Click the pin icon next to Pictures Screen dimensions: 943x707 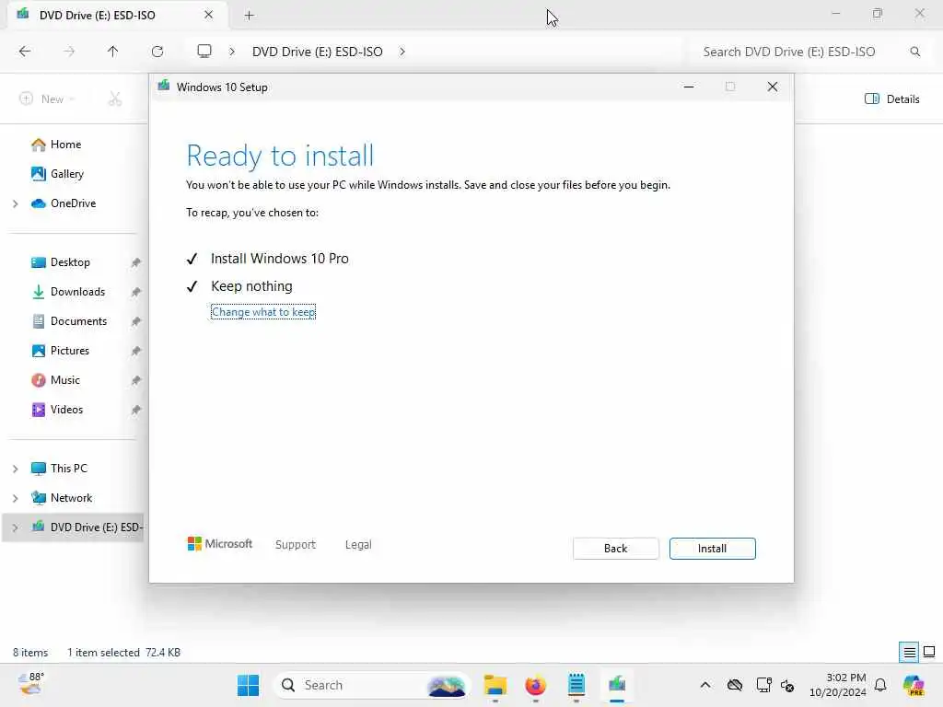[x=136, y=351]
